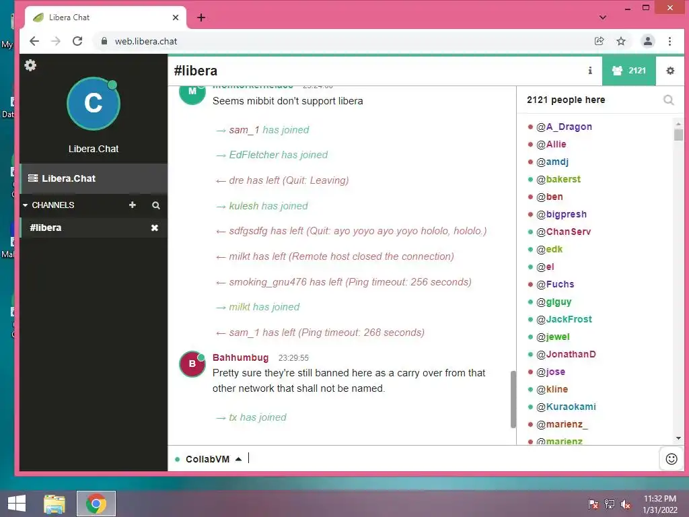Share this page via the share icon
689x517 pixels.
(599, 41)
